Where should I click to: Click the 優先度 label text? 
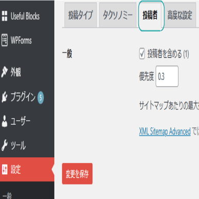(146, 76)
